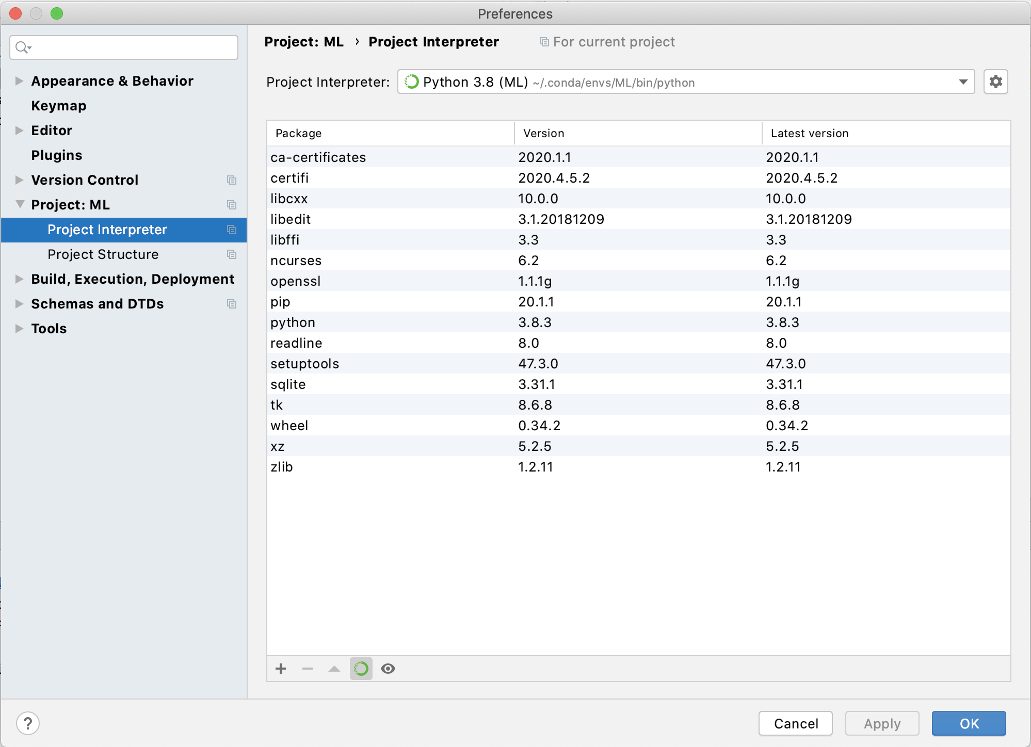Open the Plugins settings page
The image size is (1031, 747).
56,155
